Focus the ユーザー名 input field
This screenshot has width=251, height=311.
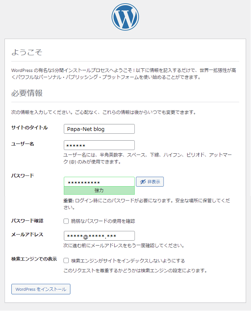coord(99,145)
